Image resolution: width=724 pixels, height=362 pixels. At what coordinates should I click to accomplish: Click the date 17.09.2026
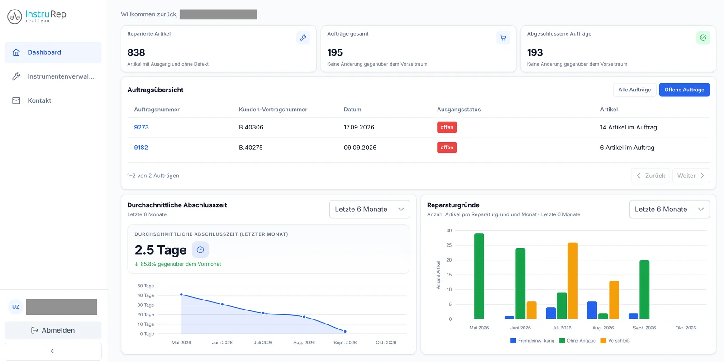[359, 127]
